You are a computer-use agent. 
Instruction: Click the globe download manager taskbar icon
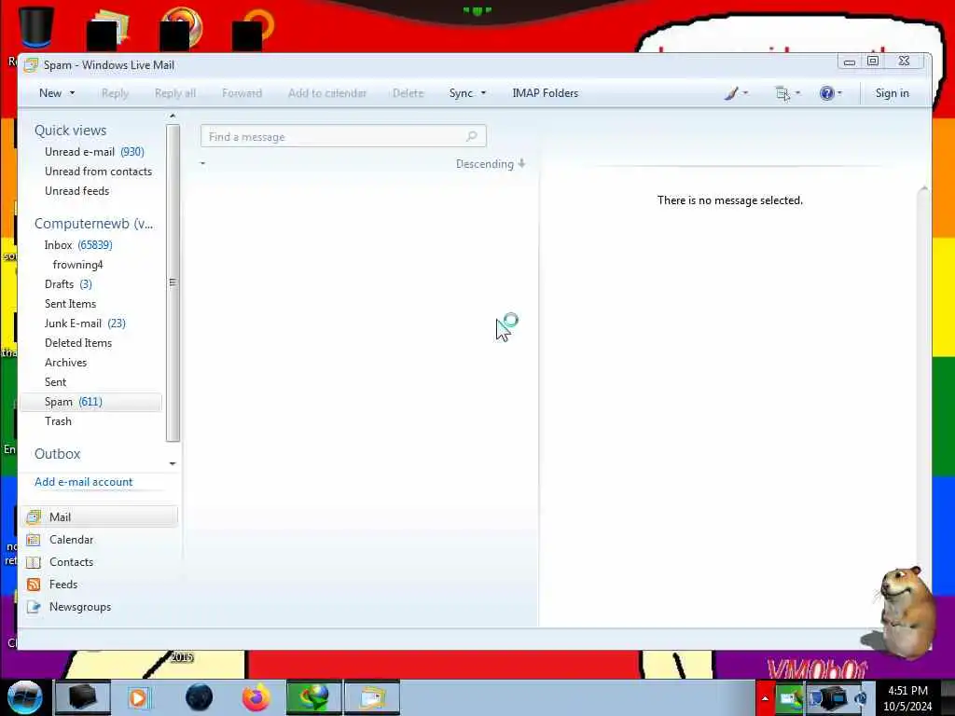[314, 697]
